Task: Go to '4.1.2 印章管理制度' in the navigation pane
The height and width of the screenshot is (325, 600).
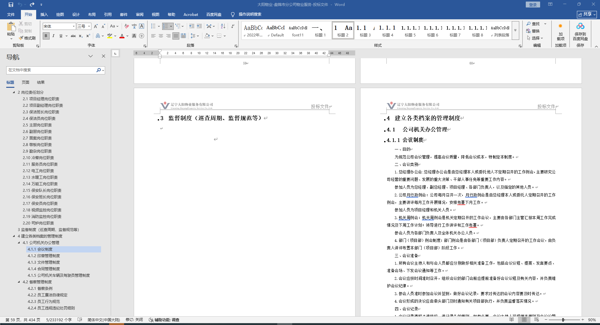Action: [x=44, y=256]
